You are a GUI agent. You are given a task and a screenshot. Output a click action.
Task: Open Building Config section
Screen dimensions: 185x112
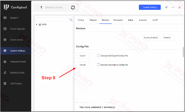[17, 73]
